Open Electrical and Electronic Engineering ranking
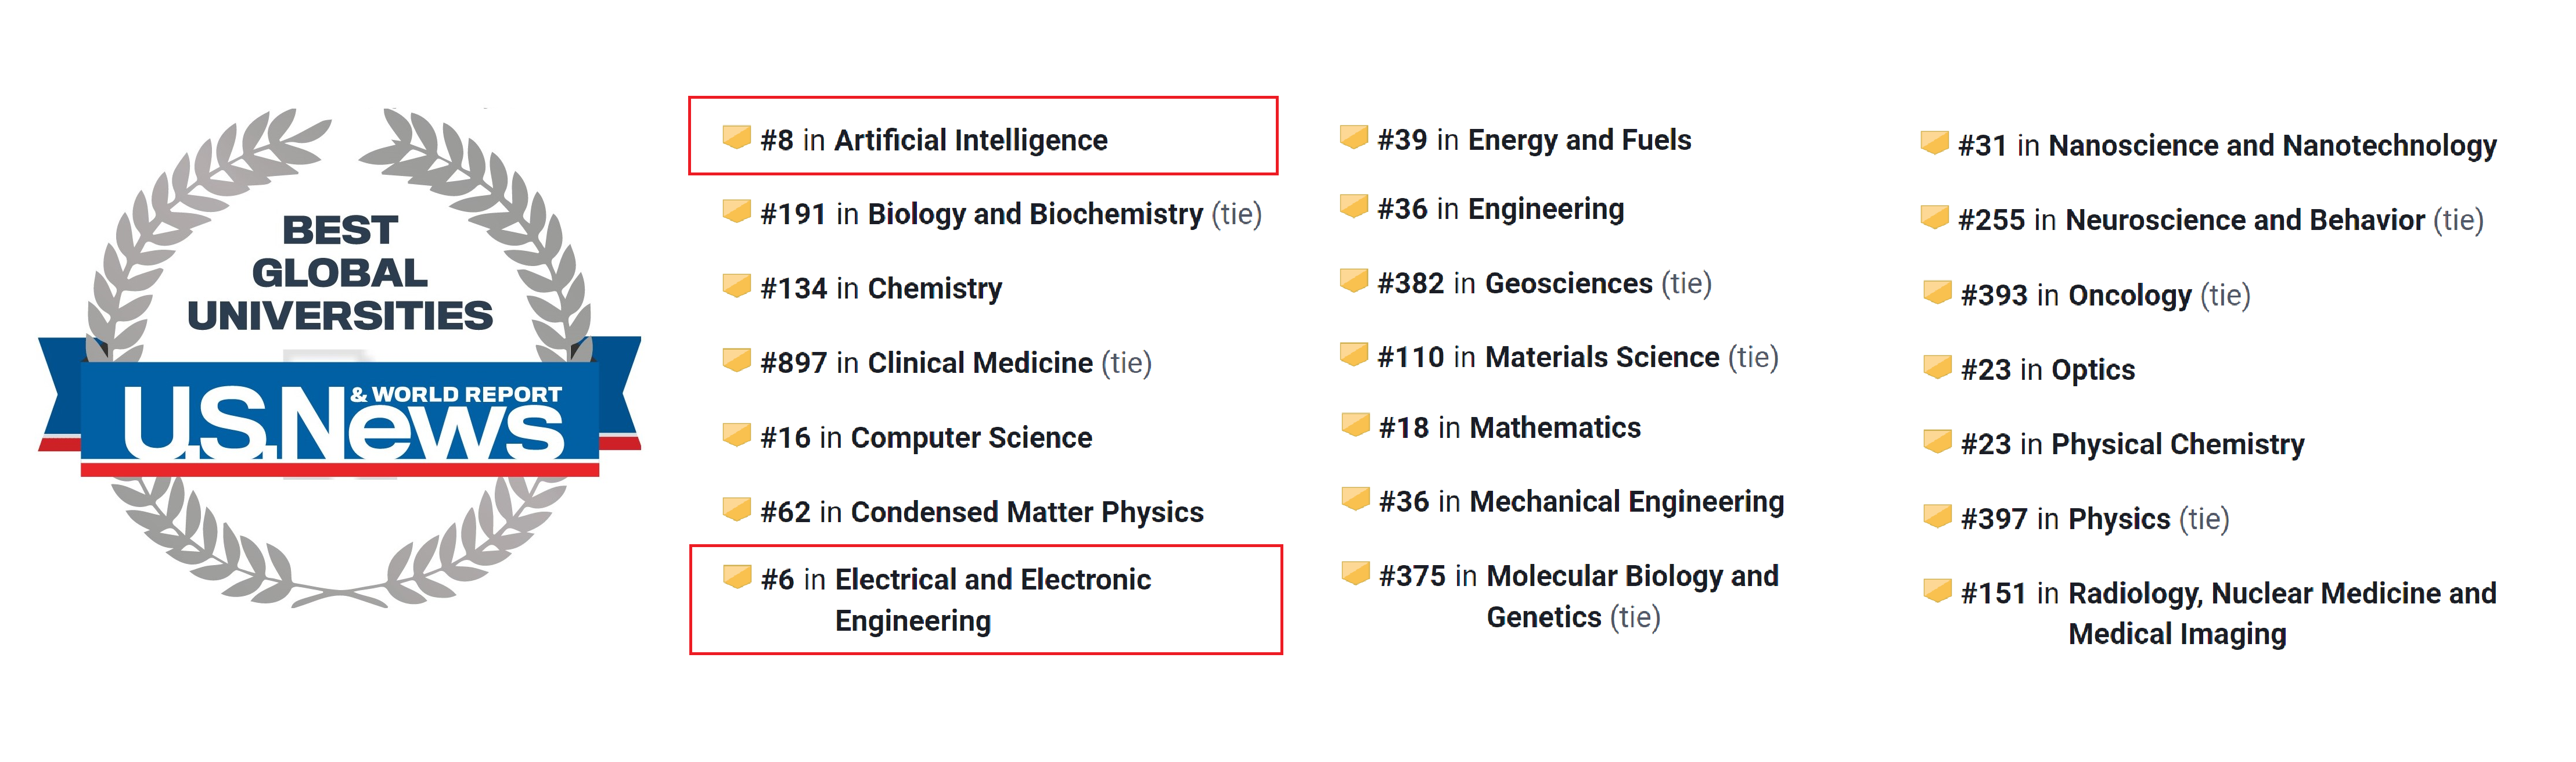The height and width of the screenshot is (762, 2576). tap(956, 600)
